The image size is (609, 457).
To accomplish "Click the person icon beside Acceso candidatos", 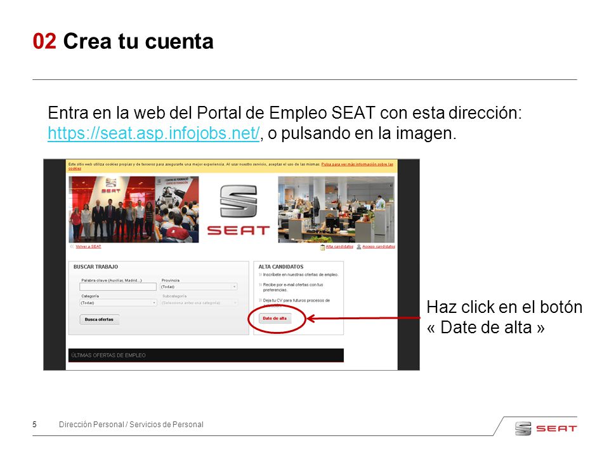I will coord(359,247).
